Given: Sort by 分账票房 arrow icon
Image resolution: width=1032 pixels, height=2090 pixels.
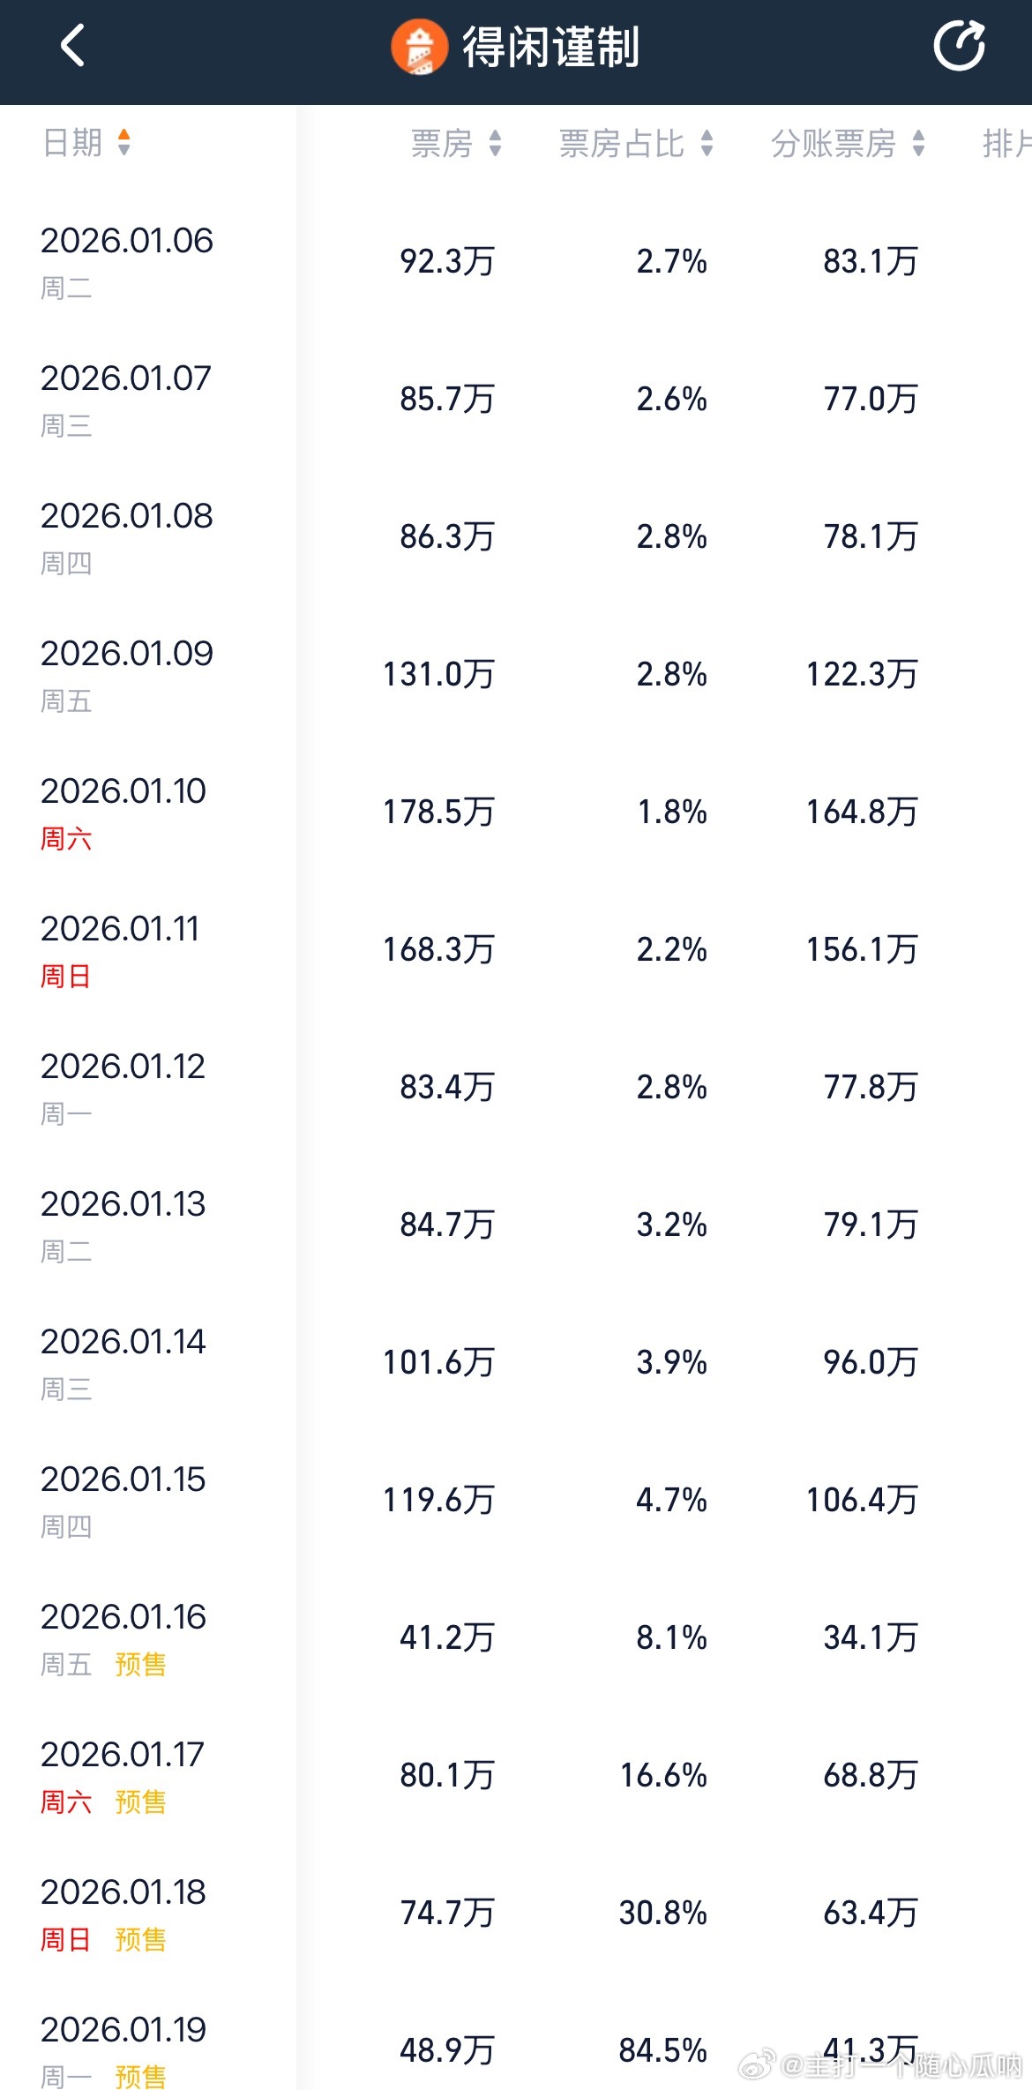Looking at the screenshot, I should [x=918, y=143].
